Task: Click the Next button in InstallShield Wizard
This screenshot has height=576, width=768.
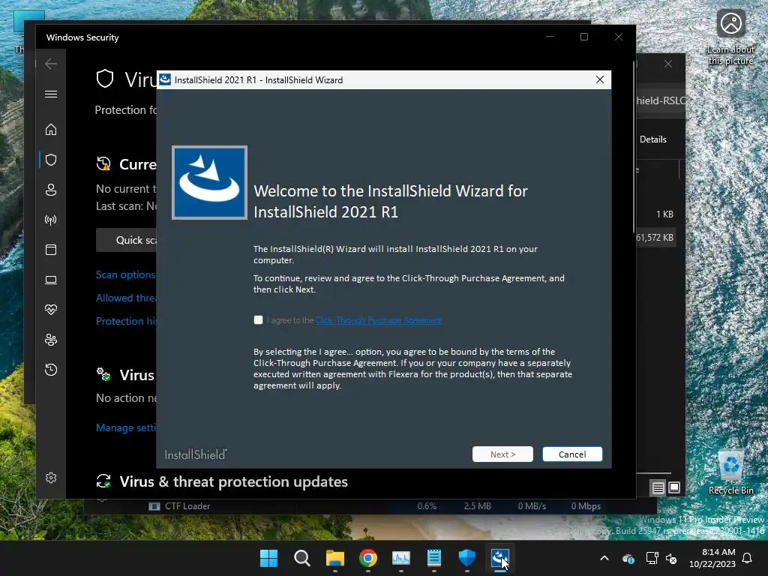Action: [x=502, y=454]
